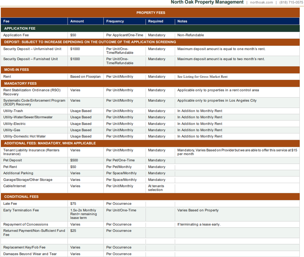
Task: Select the Utility-Electric fee row label
Action: pos(14,124)
